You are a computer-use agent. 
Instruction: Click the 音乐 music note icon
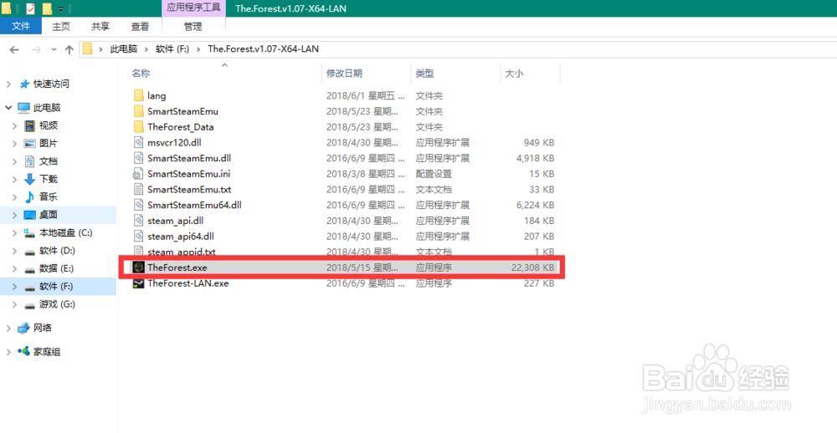(x=30, y=196)
